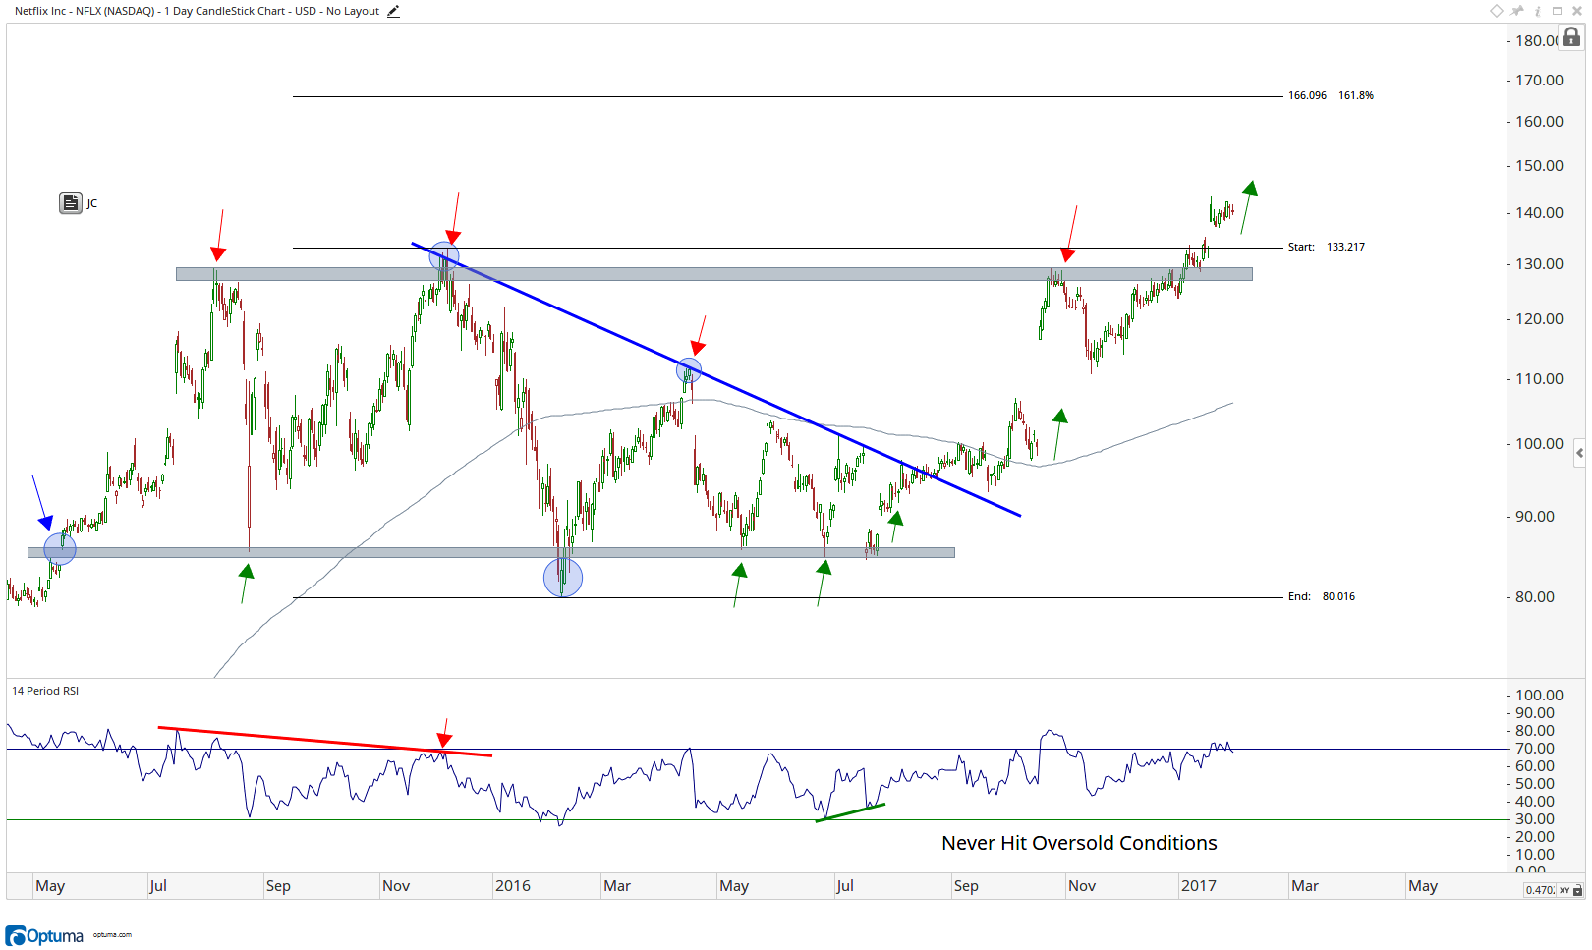This screenshot has height=950, width=1592.
Task: Open the Optuma logo link
Action: [x=45, y=935]
